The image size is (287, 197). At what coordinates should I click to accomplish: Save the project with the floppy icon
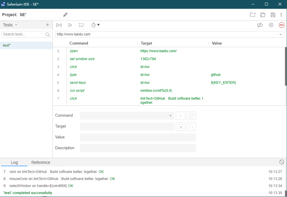273,15
